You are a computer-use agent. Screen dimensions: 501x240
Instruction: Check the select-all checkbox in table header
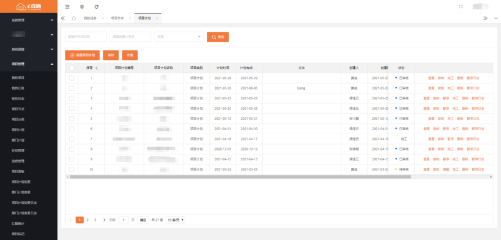point(72,68)
